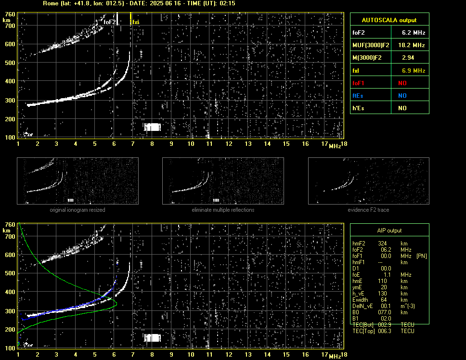Image resolution: width=466 pixels, height=360 pixels.
Task: Click the [PN] tag in AIP output
Action: 422,256
